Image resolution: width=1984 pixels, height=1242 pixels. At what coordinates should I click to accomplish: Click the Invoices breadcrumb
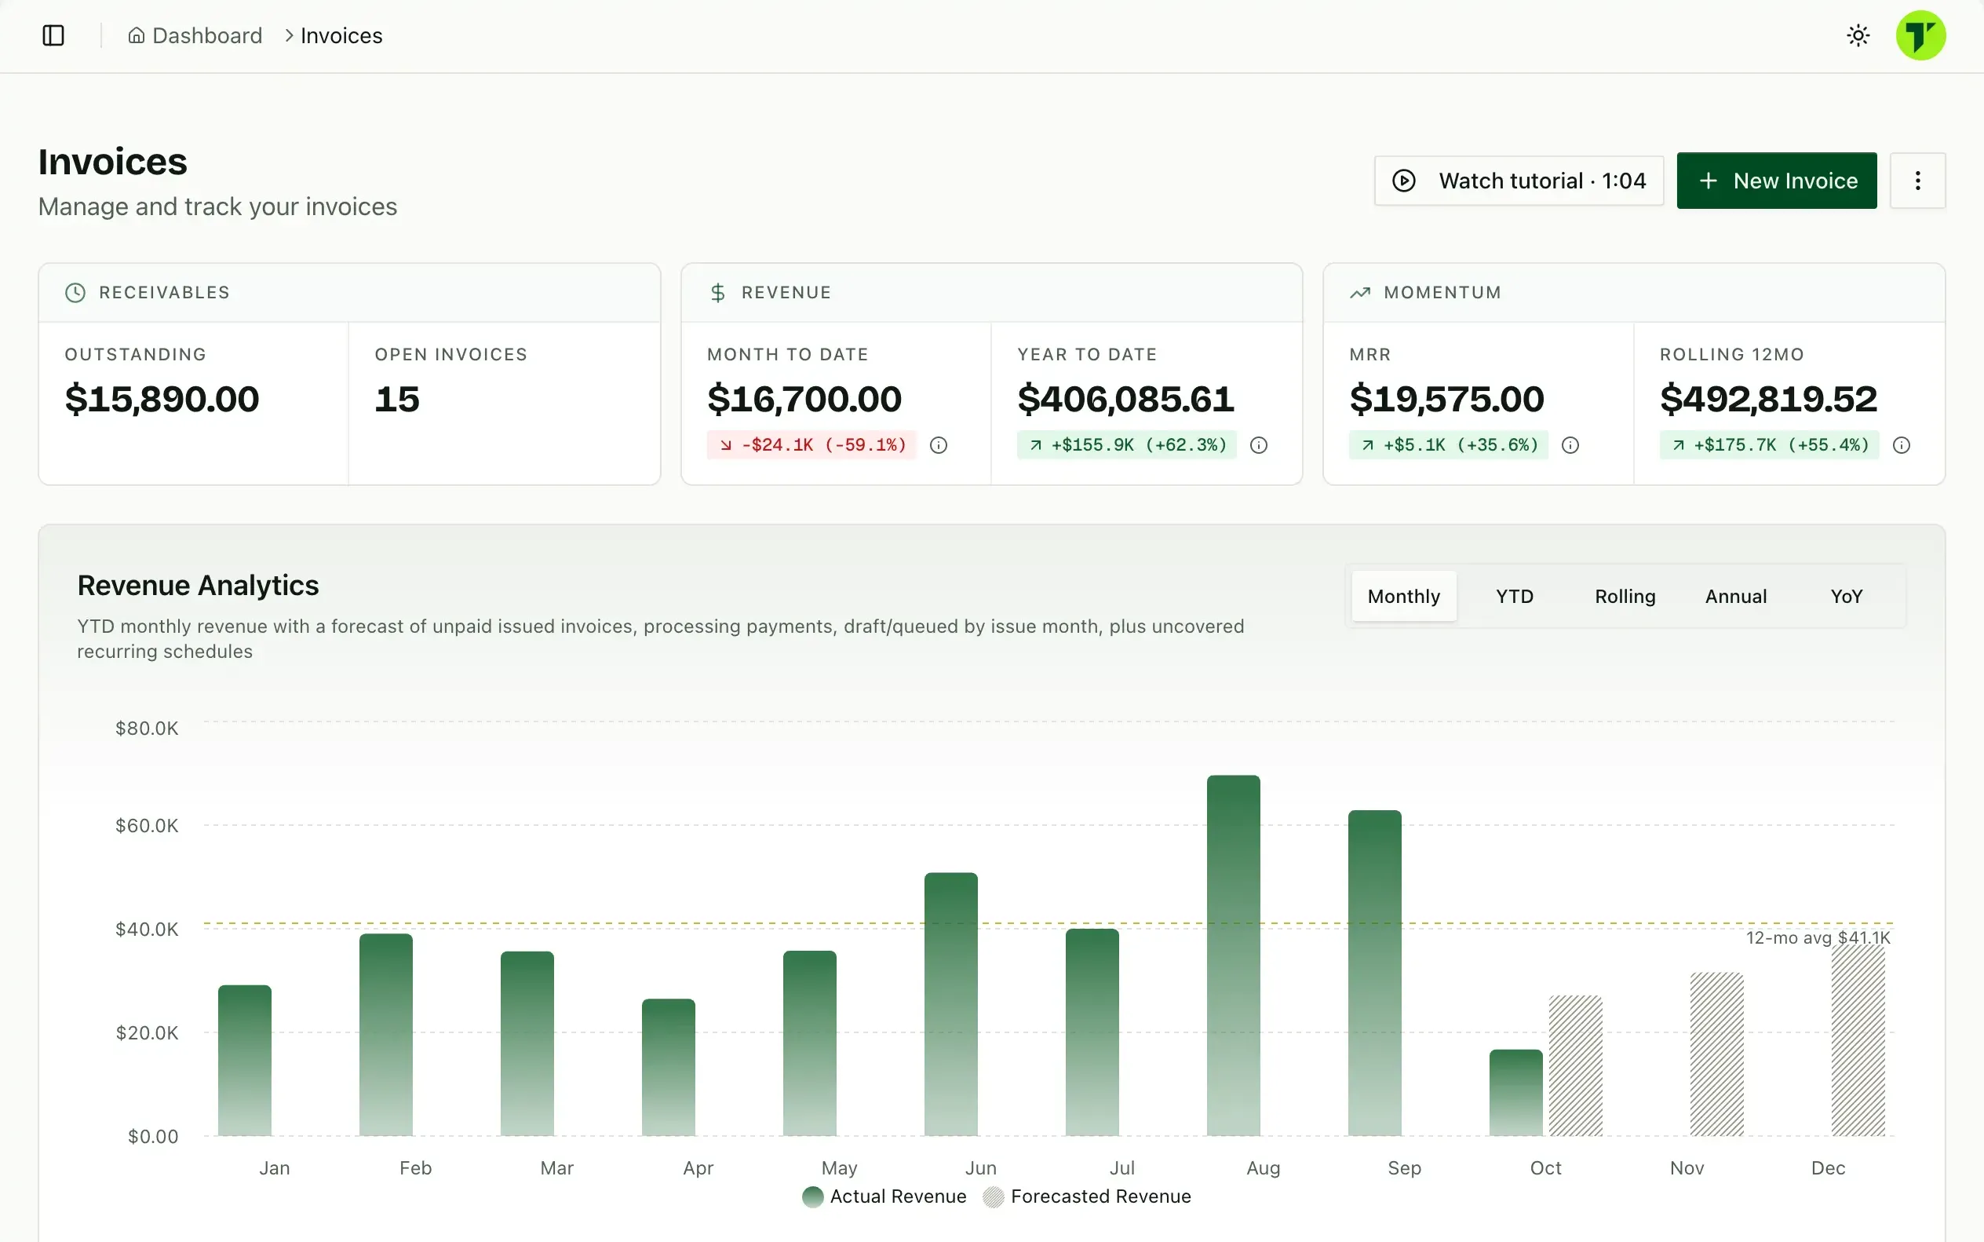click(x=341, y=35)
